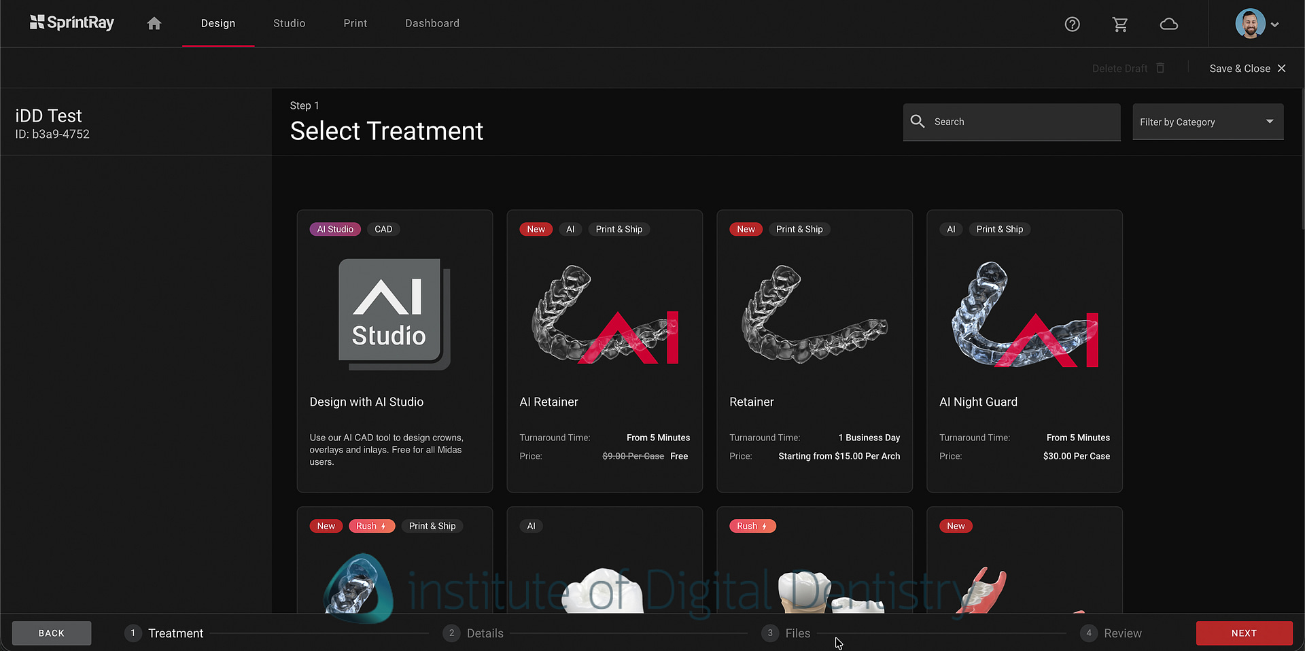Select the AI Retainer treatment card
Screen dimensions: 1305x651
coord(604,351)
